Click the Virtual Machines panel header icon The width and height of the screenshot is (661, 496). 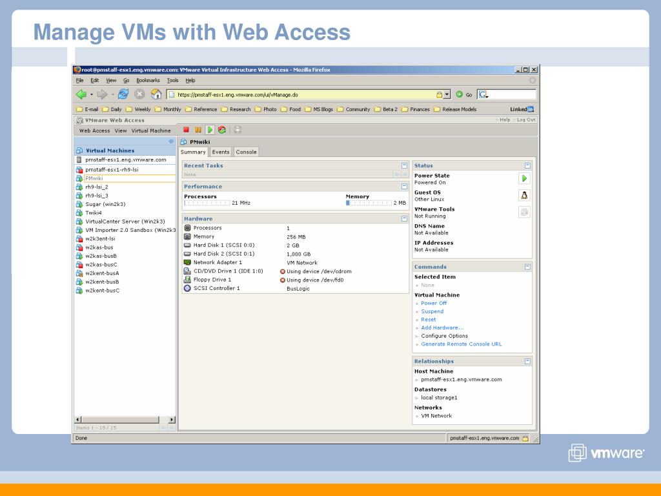coord(79,150)
